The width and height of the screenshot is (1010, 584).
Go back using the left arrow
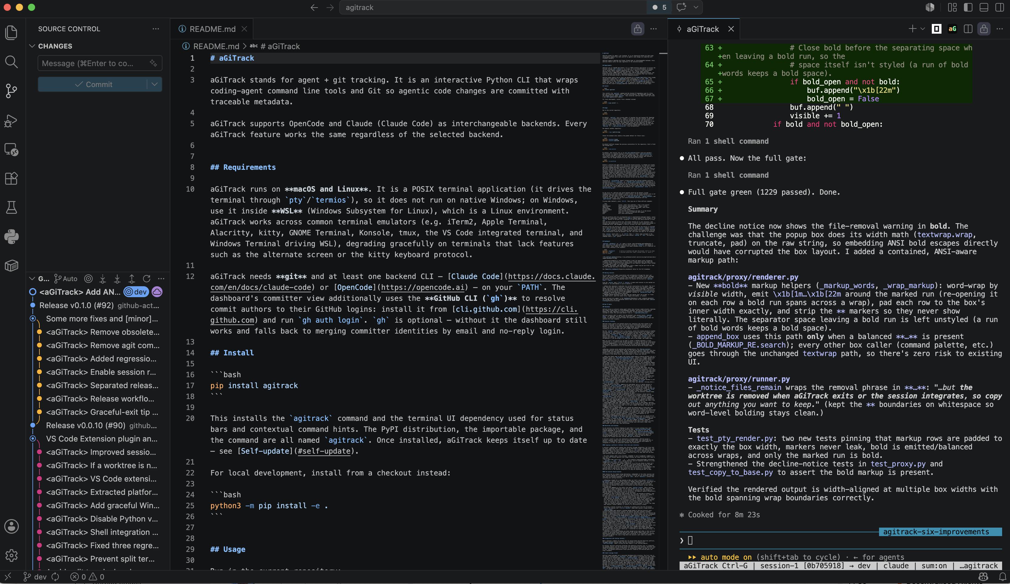coord(314,7)
